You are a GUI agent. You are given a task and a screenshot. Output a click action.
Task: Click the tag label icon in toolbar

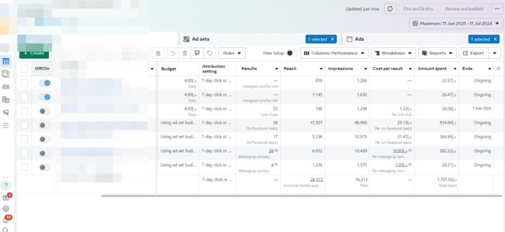point(210,53)
